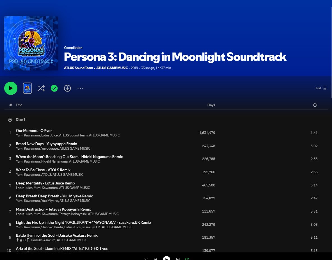
Task: Open Hideki Naganuma artist link in track 3
Action: point(54,161)
